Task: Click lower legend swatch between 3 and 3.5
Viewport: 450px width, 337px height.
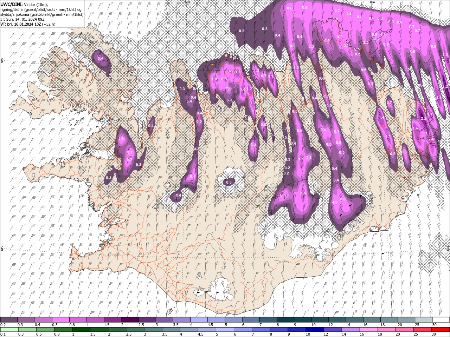Action: pyautogui.click(x=153, y=330)
